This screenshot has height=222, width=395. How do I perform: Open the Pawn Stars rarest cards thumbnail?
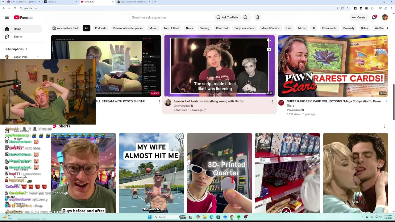coord(333,66)
